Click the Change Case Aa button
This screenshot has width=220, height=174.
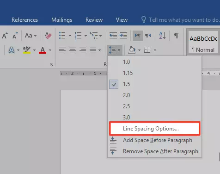point(29,36)
